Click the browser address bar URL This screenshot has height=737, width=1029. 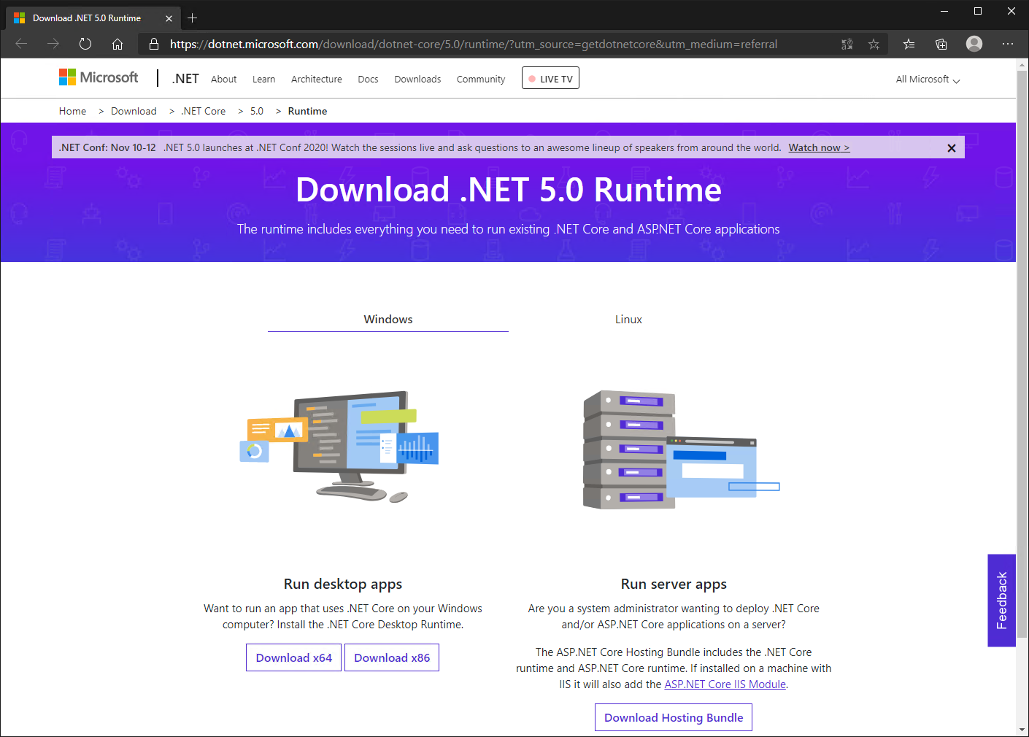tap(474, 44)
